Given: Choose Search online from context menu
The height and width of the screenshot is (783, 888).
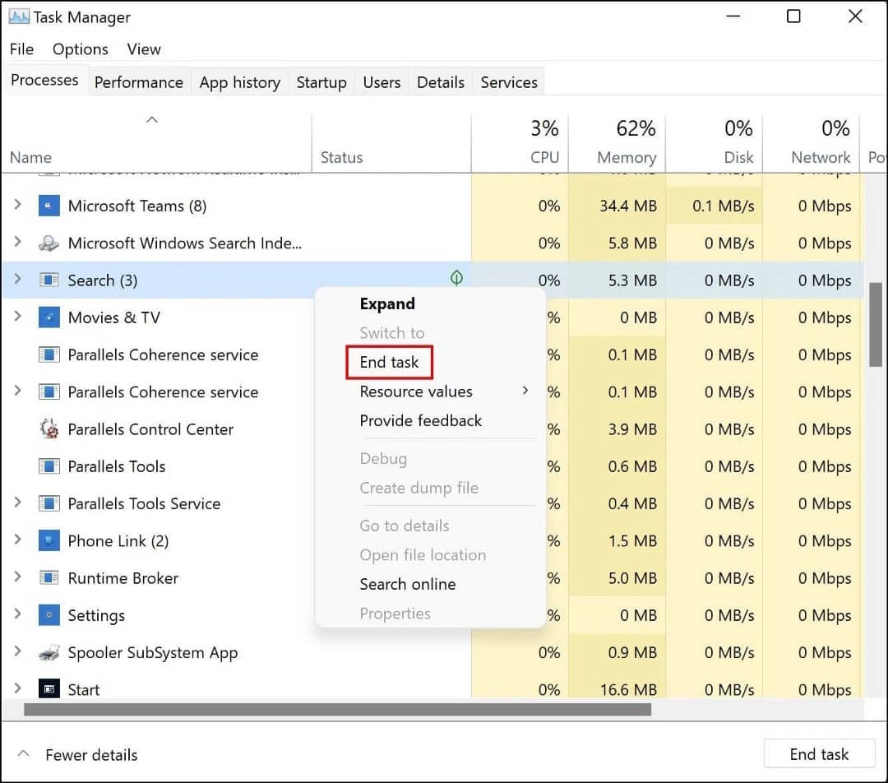Looking at the screenshot, I should coord(408,584).
